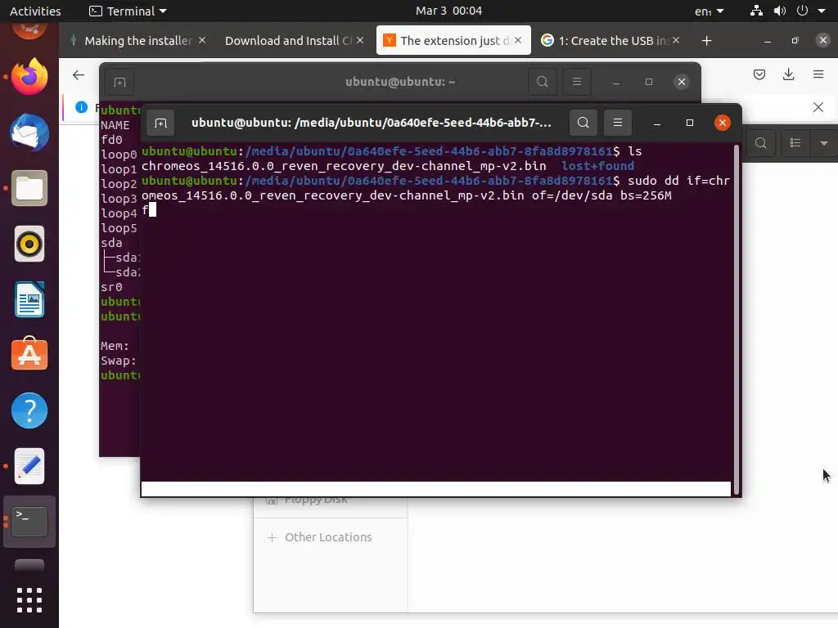838x628 pixels.
Task: Click the front terminal scrollbar
Action: coord(737,320)
